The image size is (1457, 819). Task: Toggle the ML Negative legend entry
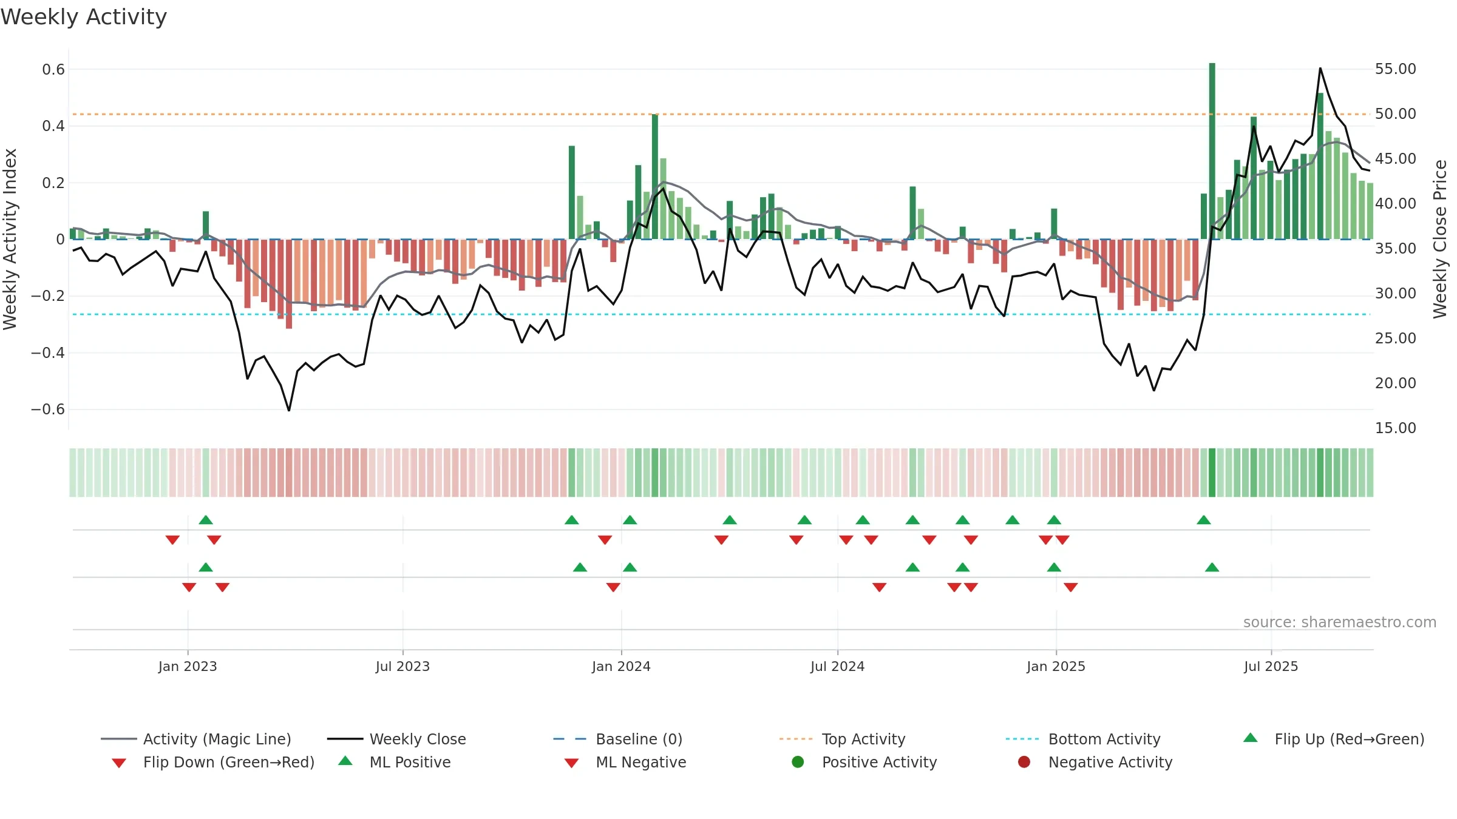click(x=625, y=762)
